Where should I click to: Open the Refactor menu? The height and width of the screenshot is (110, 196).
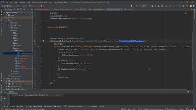pyautogui.click(x=35, y=2)
